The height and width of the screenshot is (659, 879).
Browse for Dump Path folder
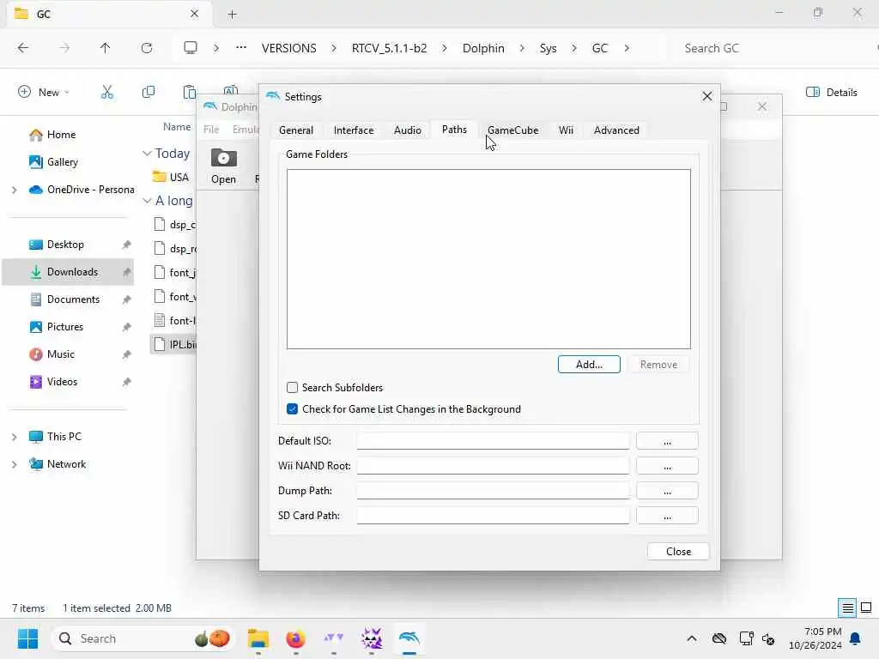point(667,490)
